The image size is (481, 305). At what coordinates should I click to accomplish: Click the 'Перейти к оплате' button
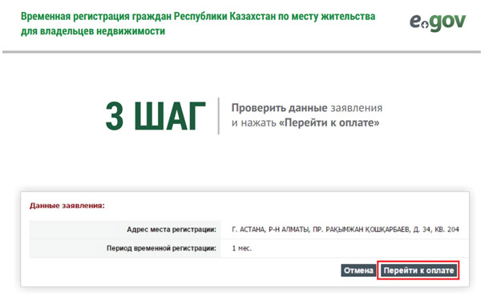click(x=418, y=271)
